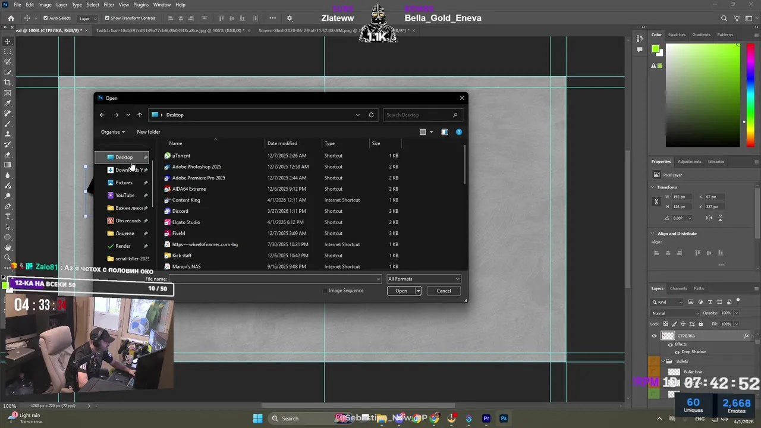Select the Gradient tool

8,165
